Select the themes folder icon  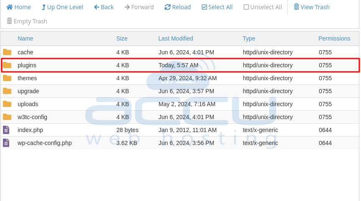click(x=7, y=78)
